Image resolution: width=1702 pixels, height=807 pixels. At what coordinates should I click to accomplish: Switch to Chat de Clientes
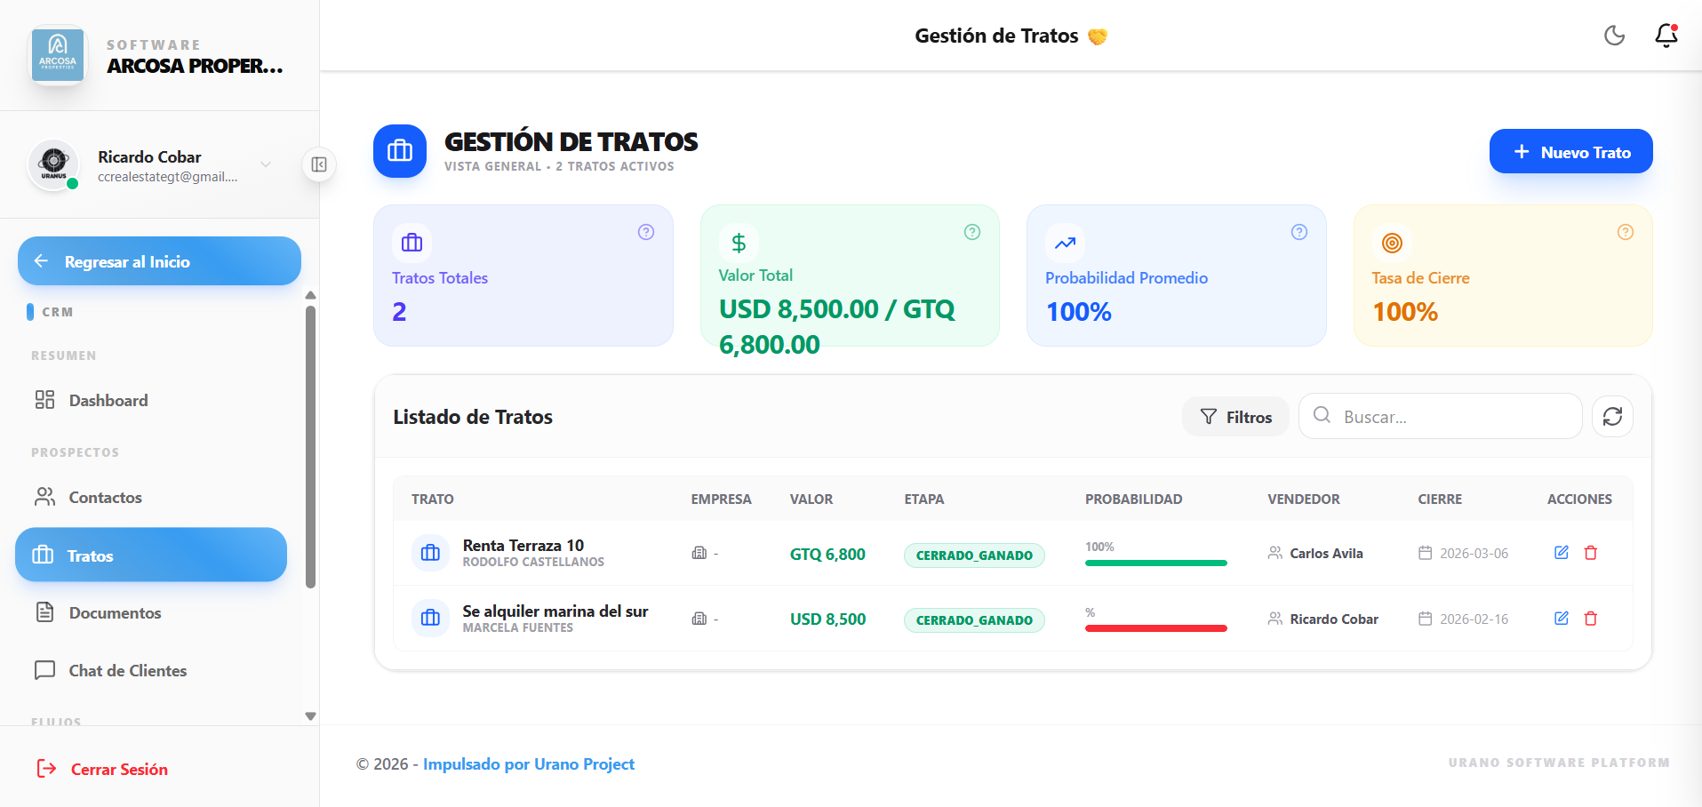tap(128, 670)
